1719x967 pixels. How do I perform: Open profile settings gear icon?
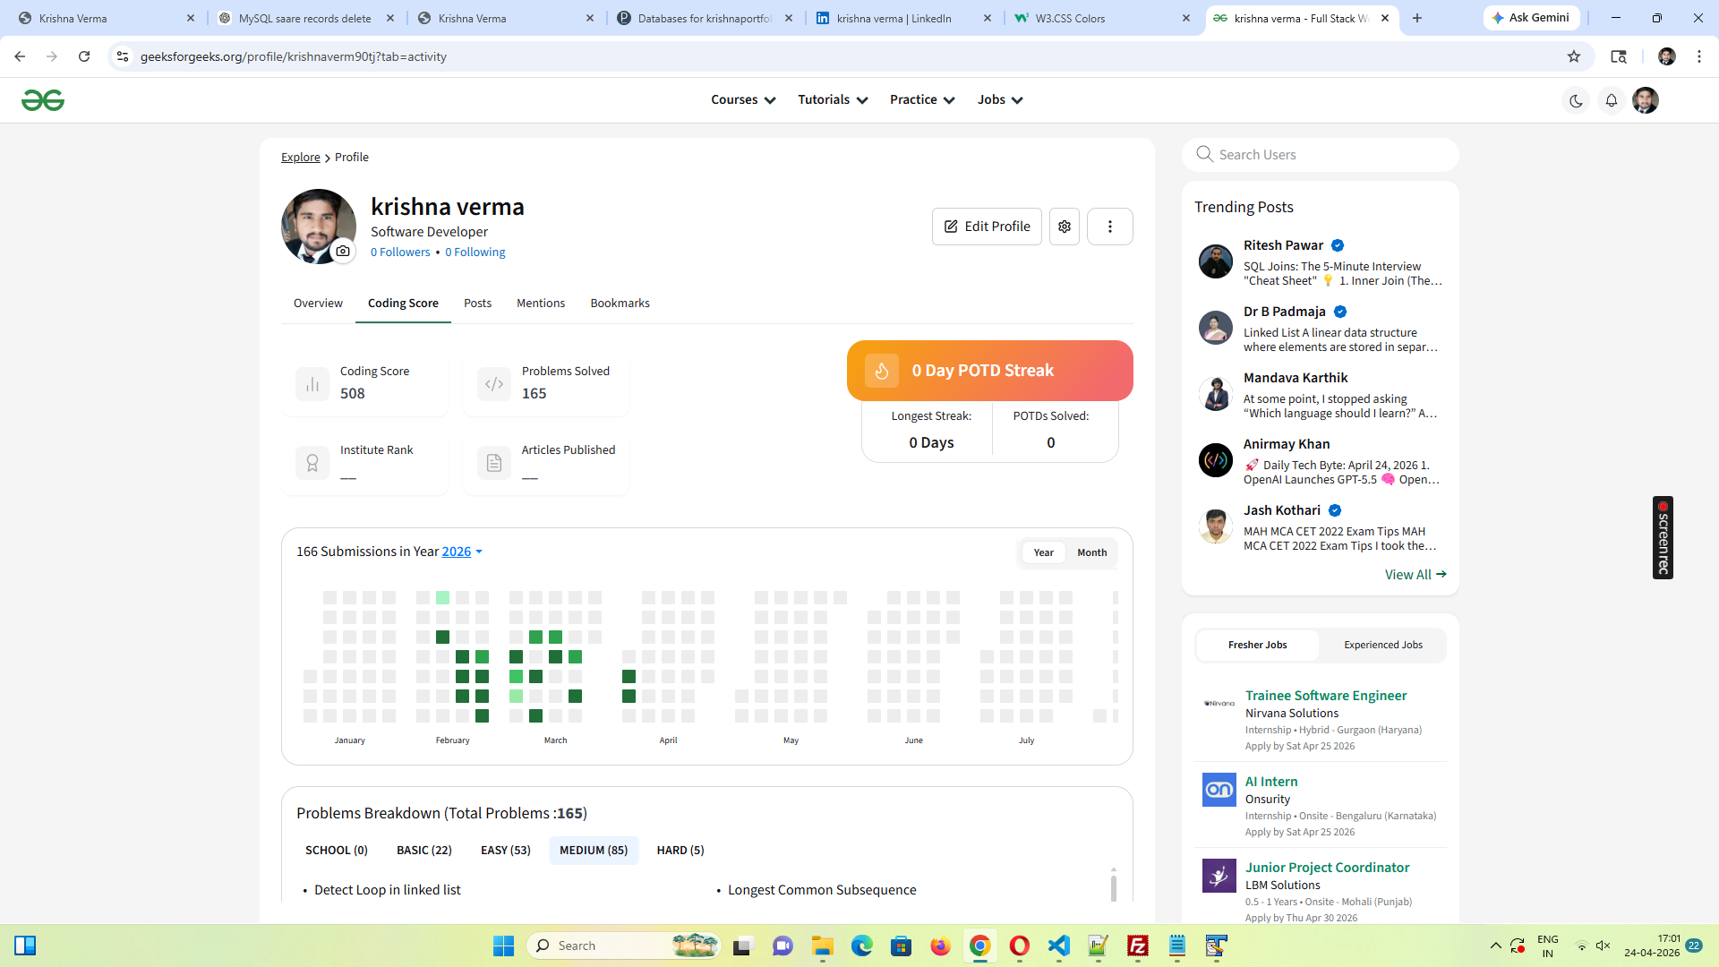(1065, 227)
